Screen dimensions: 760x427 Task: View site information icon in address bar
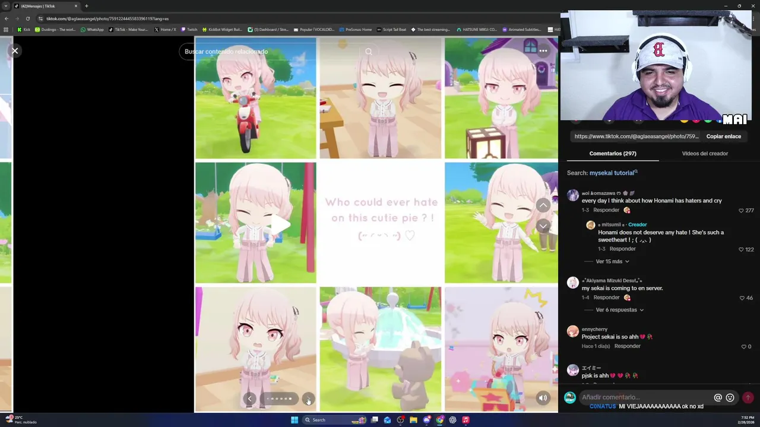click(40, 18)
